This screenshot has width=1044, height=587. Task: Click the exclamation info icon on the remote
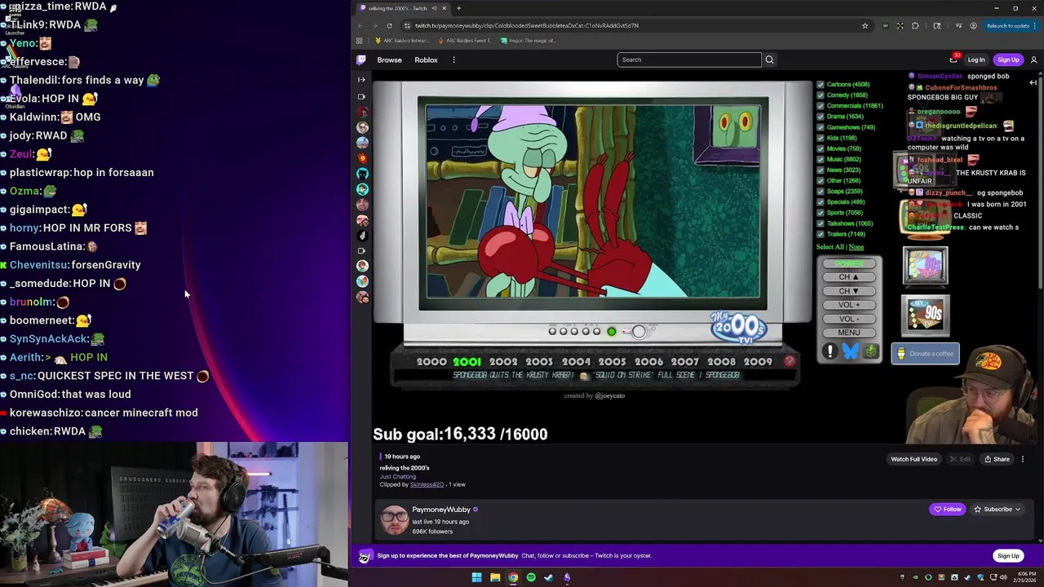click(829, 351)
